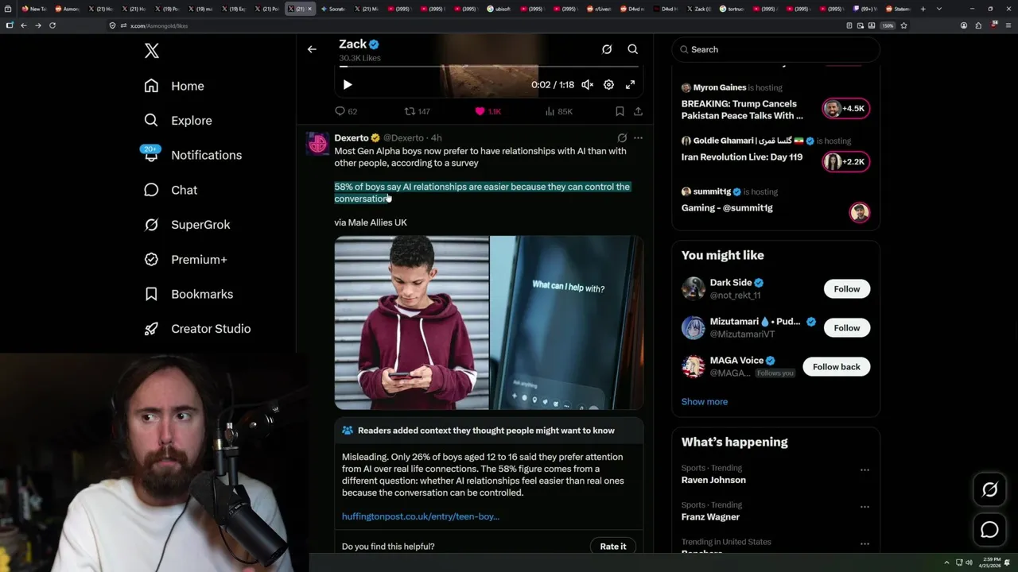Expand the browser tab list dropdown
1018x572 pixels.
coord(939,9)
